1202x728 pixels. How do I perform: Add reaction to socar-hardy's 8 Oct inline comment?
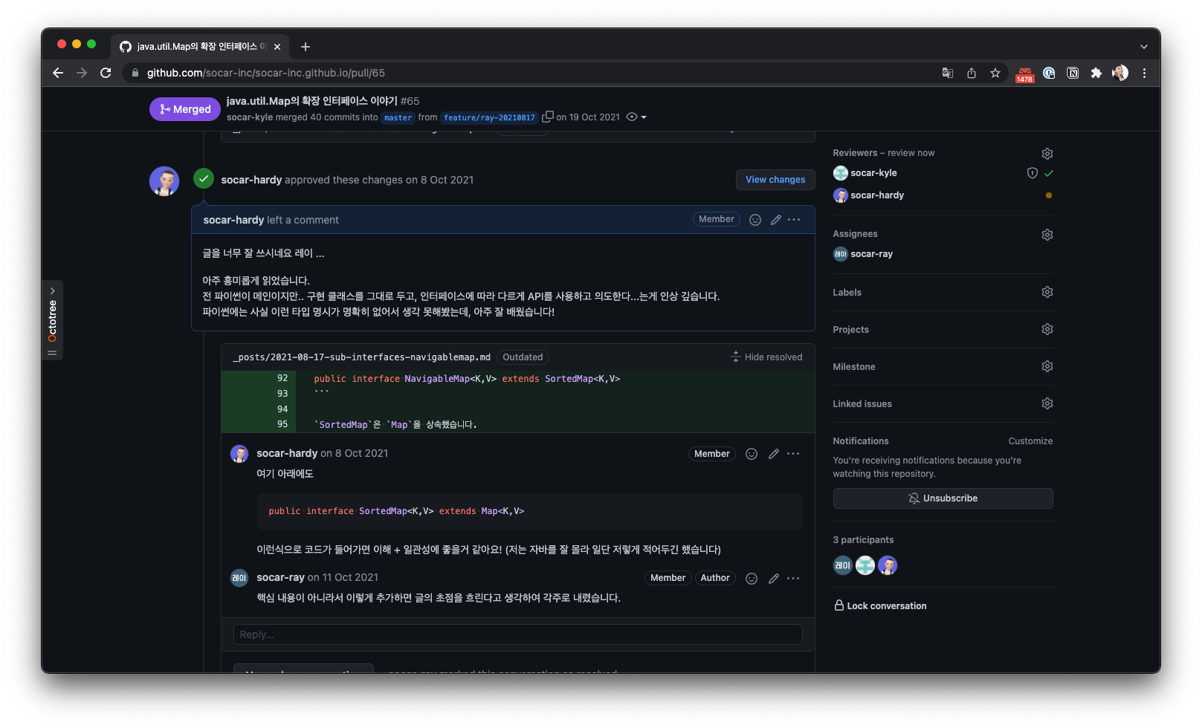752,454
